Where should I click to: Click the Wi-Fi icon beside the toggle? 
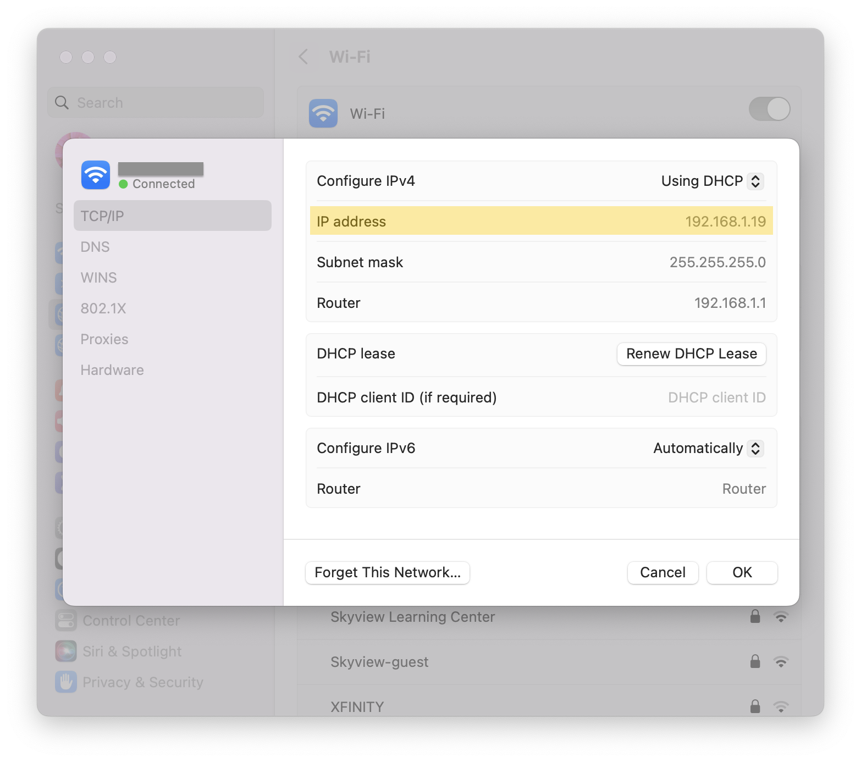point(323,113)
